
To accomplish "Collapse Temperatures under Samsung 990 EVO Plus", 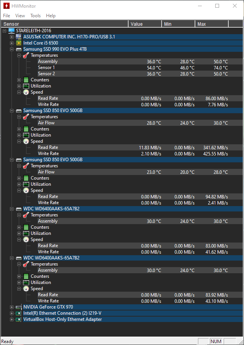I will tap(19, 55).
